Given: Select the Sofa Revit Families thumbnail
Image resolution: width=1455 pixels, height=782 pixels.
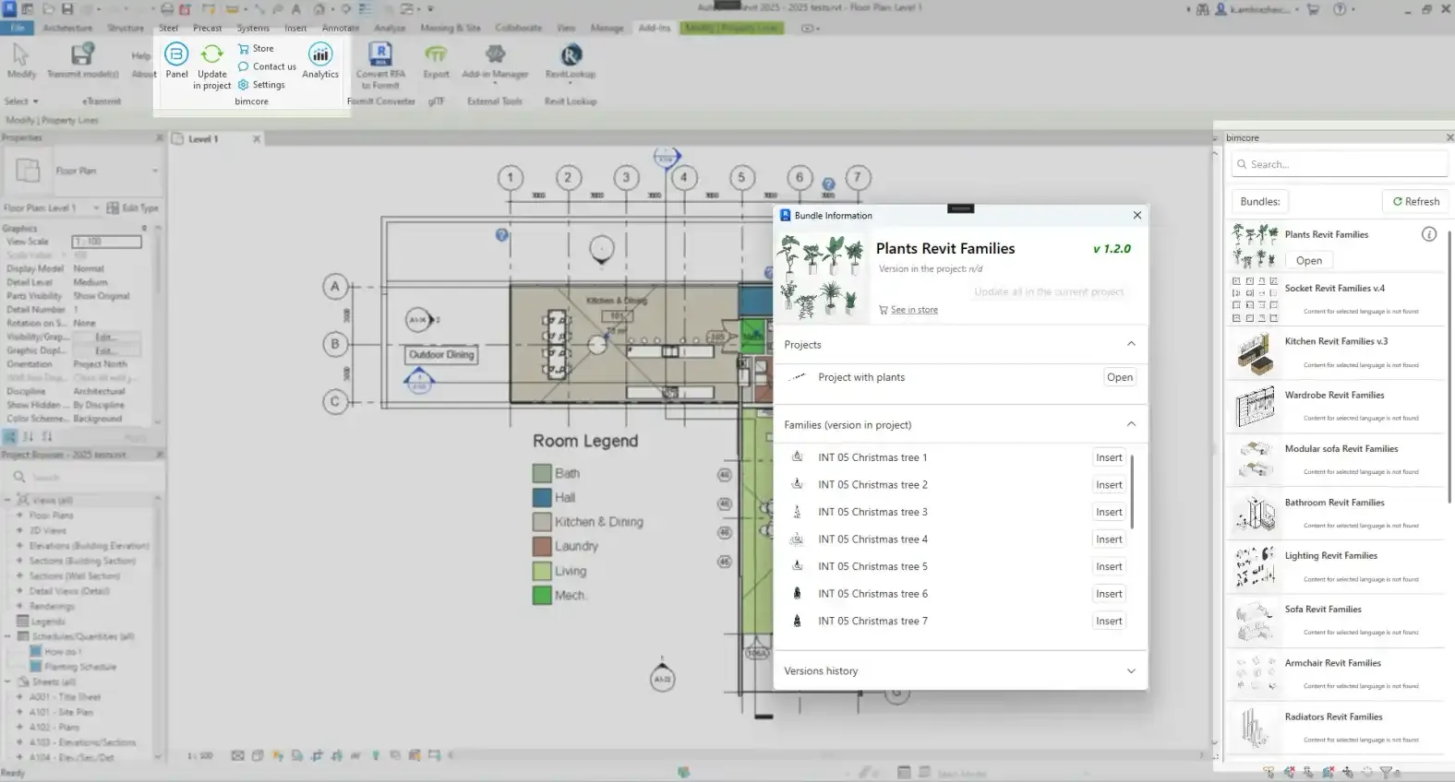Looking at the screenshot, I should tap(1255, 622).
